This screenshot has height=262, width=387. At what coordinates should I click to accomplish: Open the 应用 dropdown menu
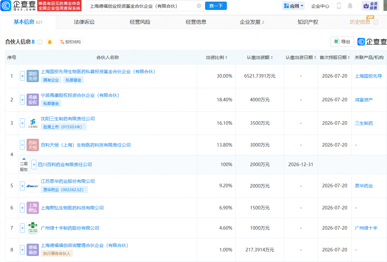pos(294,6)
